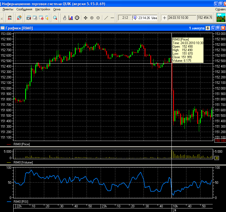This screenshot has height=212, width=226.
Task: Click the magnifying glass search icon
Action: tap(55, 18)
